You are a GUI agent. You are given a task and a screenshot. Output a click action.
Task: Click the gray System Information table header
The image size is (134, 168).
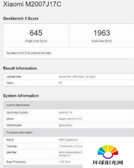[x=69, y=105]
